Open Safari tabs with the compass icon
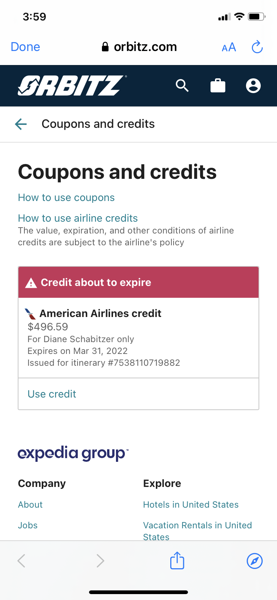277x600 pixels. click(x=254, y=560)
